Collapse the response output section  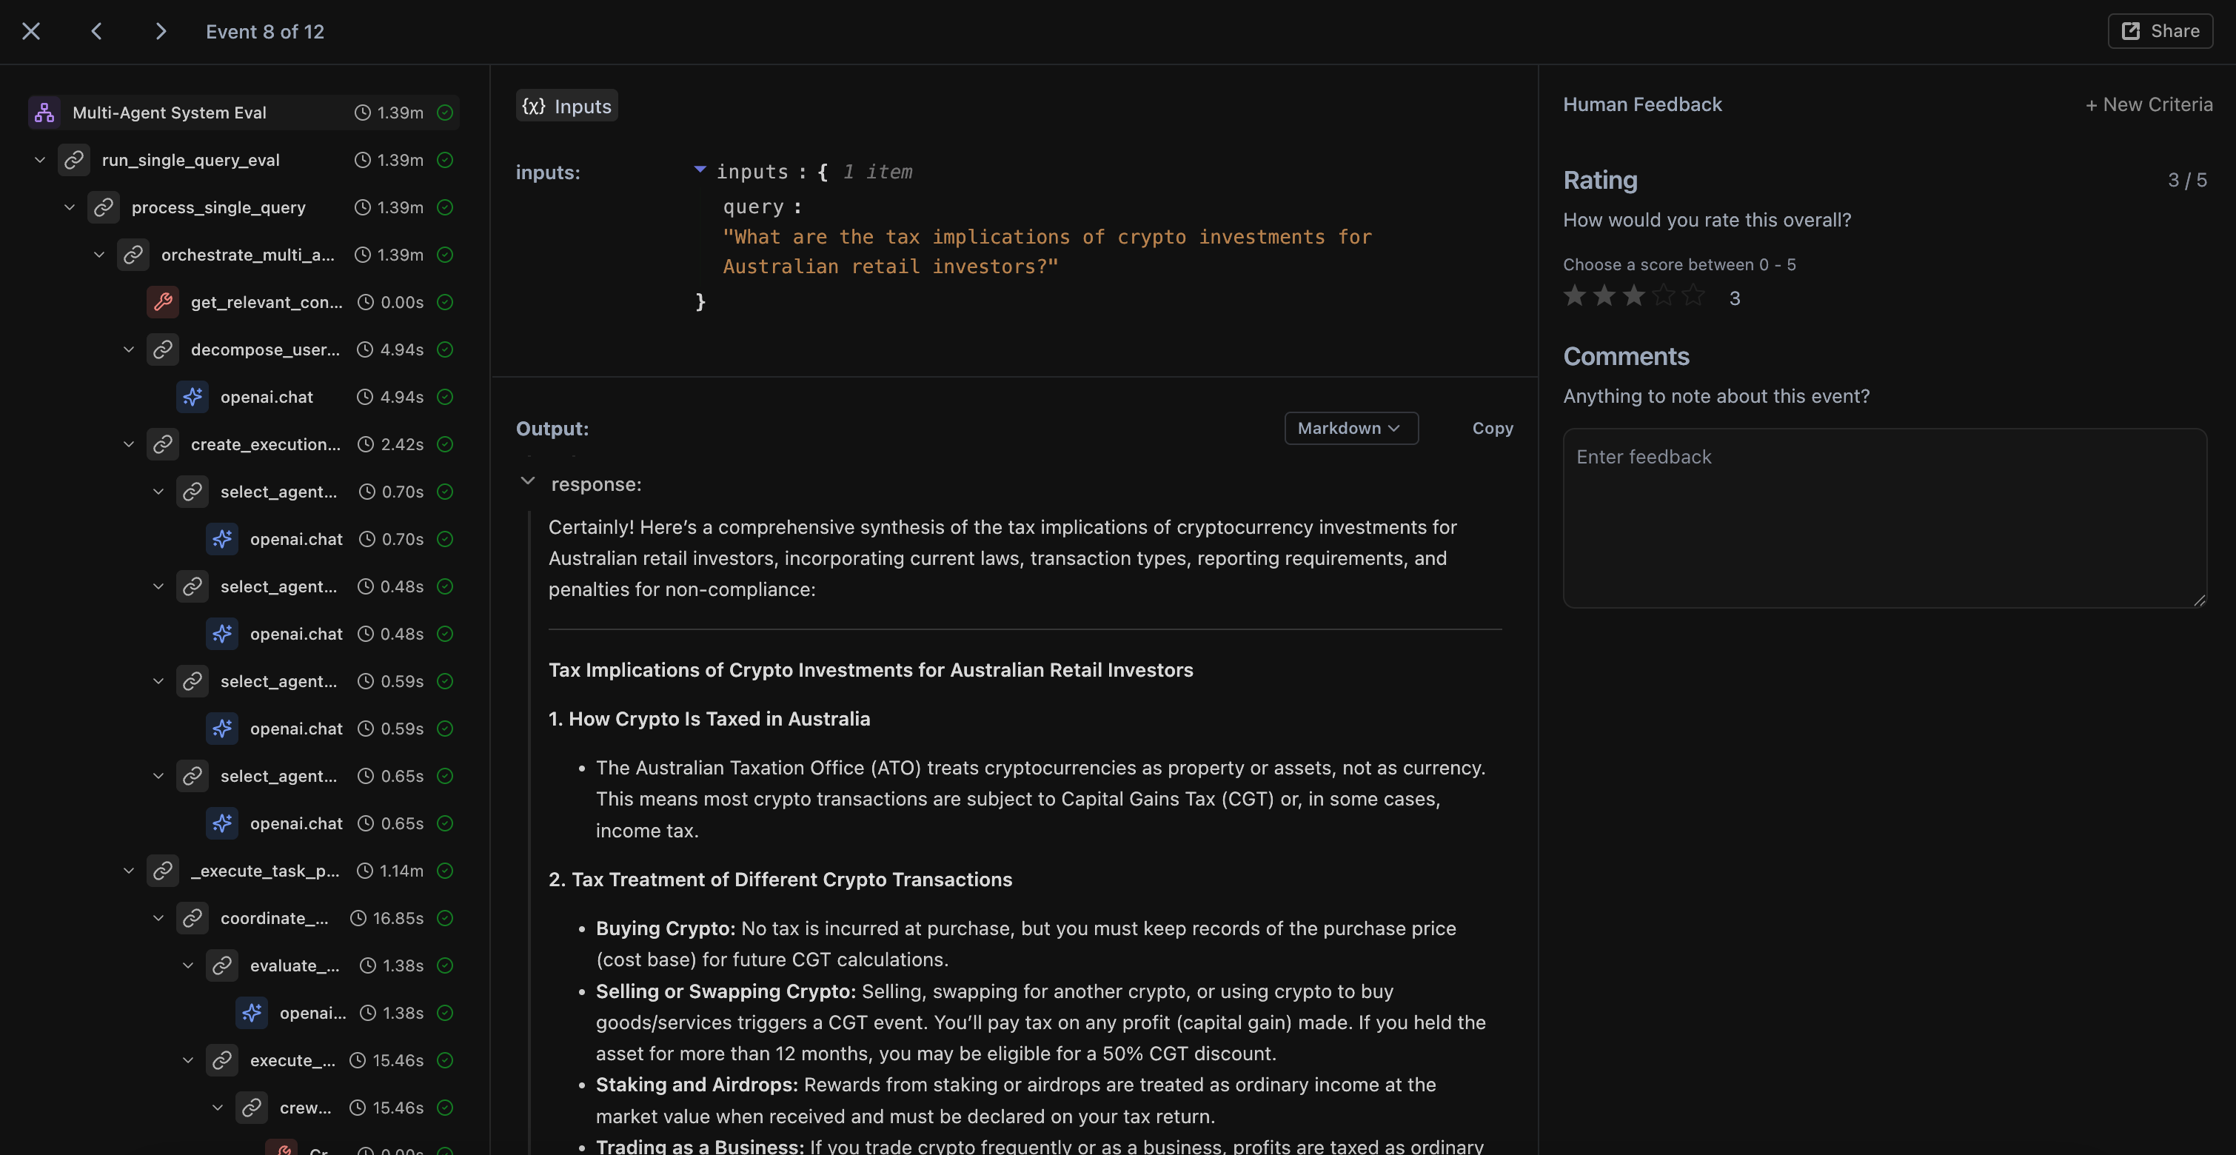pyautogui.click(x=527, y=481)
